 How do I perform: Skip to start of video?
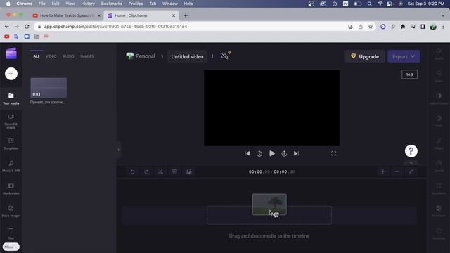[247, 153]
